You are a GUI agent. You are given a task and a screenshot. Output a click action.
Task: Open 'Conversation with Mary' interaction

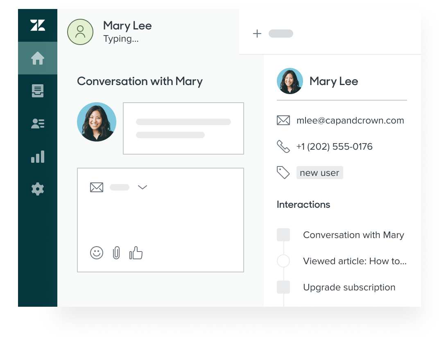[x=353, y=235]
